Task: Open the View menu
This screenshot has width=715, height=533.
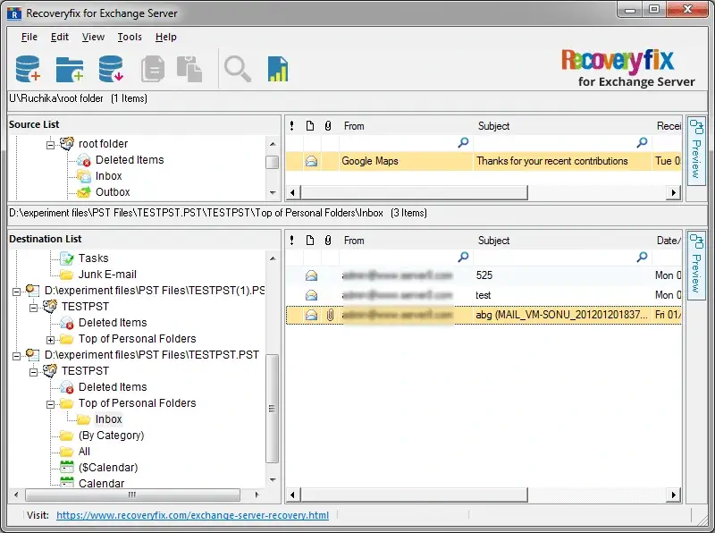Action: [93, 37]
